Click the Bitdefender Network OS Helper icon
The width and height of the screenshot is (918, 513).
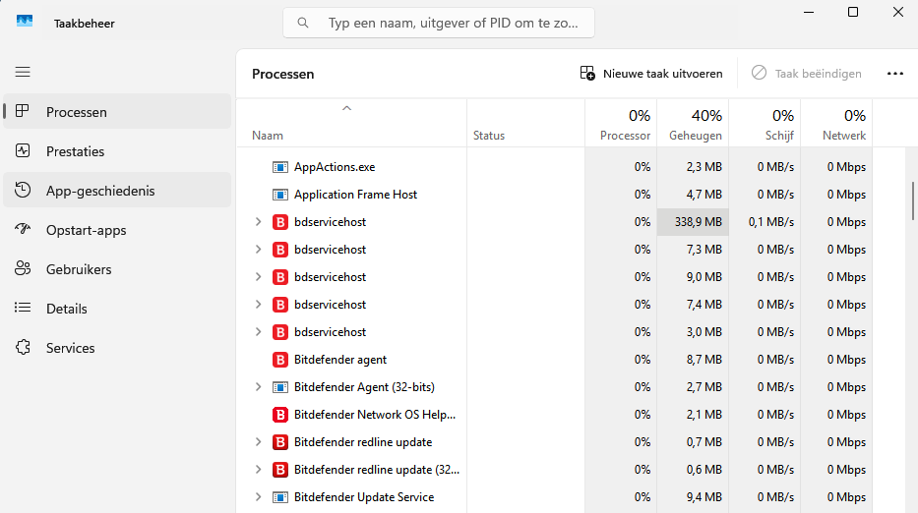coord(280,415)
